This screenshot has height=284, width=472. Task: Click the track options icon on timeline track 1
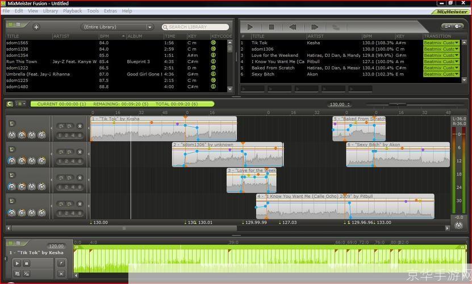(x=11, y=123)
